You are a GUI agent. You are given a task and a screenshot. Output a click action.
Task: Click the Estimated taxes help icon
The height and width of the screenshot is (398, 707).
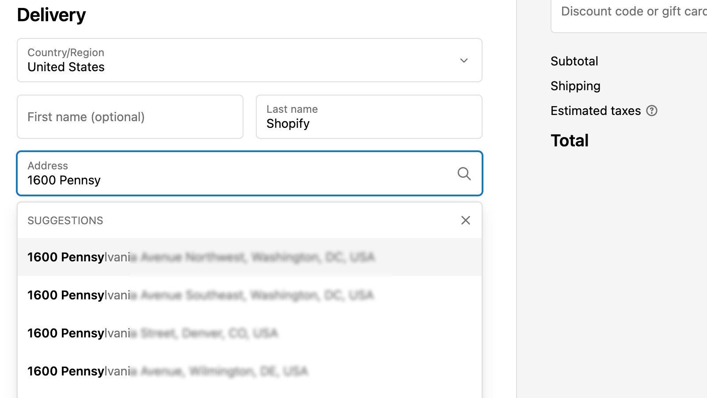click(652, 111)
